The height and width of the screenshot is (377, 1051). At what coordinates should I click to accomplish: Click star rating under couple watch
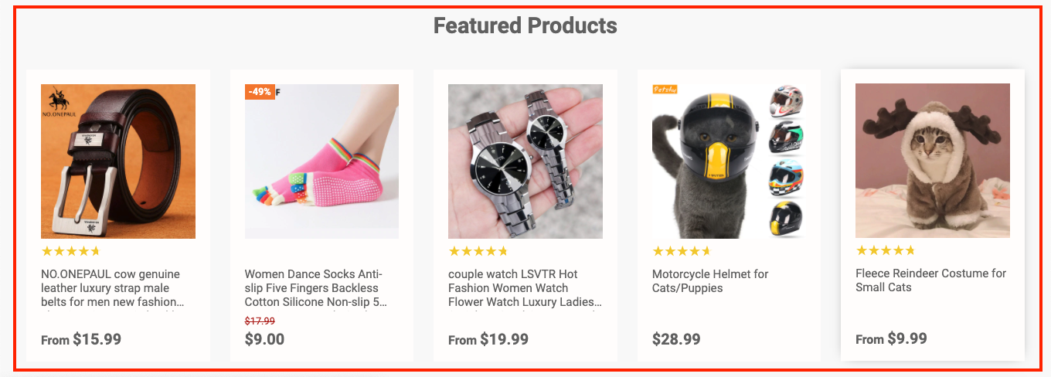coord(478,251)
